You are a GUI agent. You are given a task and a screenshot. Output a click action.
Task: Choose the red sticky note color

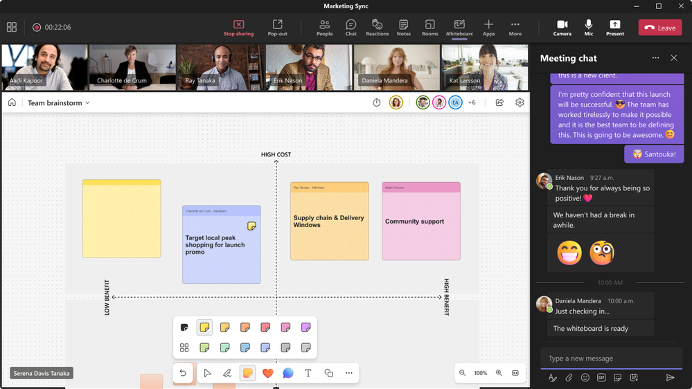pyautogui.click(x=265, y=327)
